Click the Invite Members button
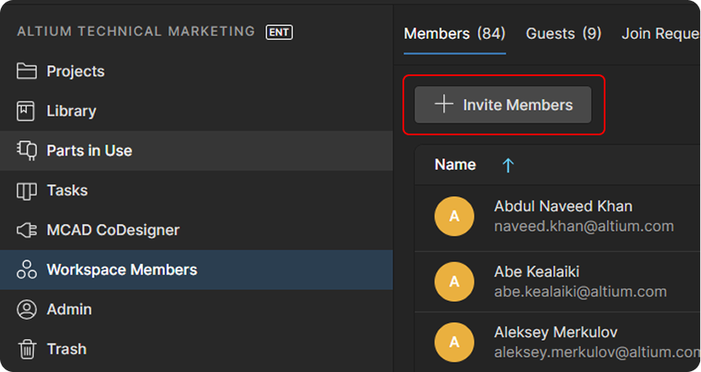Image resolution: width=701 pixels, height=372 pixels. [503, 105]
